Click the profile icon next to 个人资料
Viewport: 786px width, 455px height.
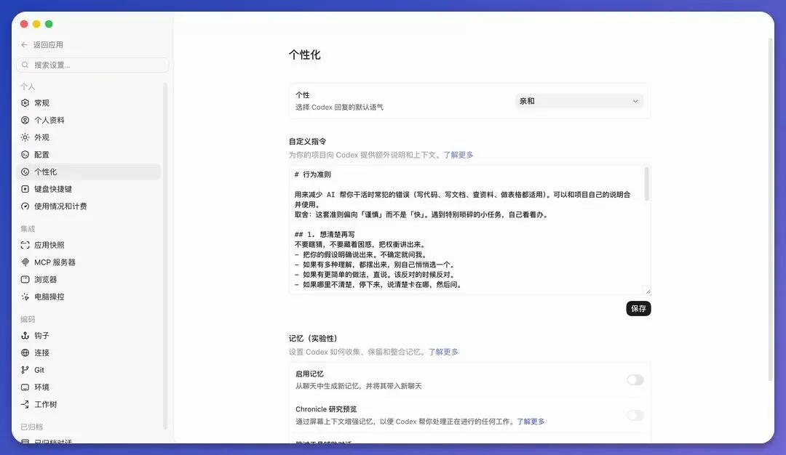click(25, 120)
